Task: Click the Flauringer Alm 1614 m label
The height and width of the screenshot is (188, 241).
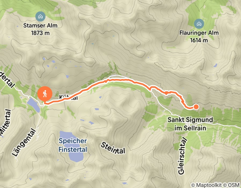Action: (199, 37)
